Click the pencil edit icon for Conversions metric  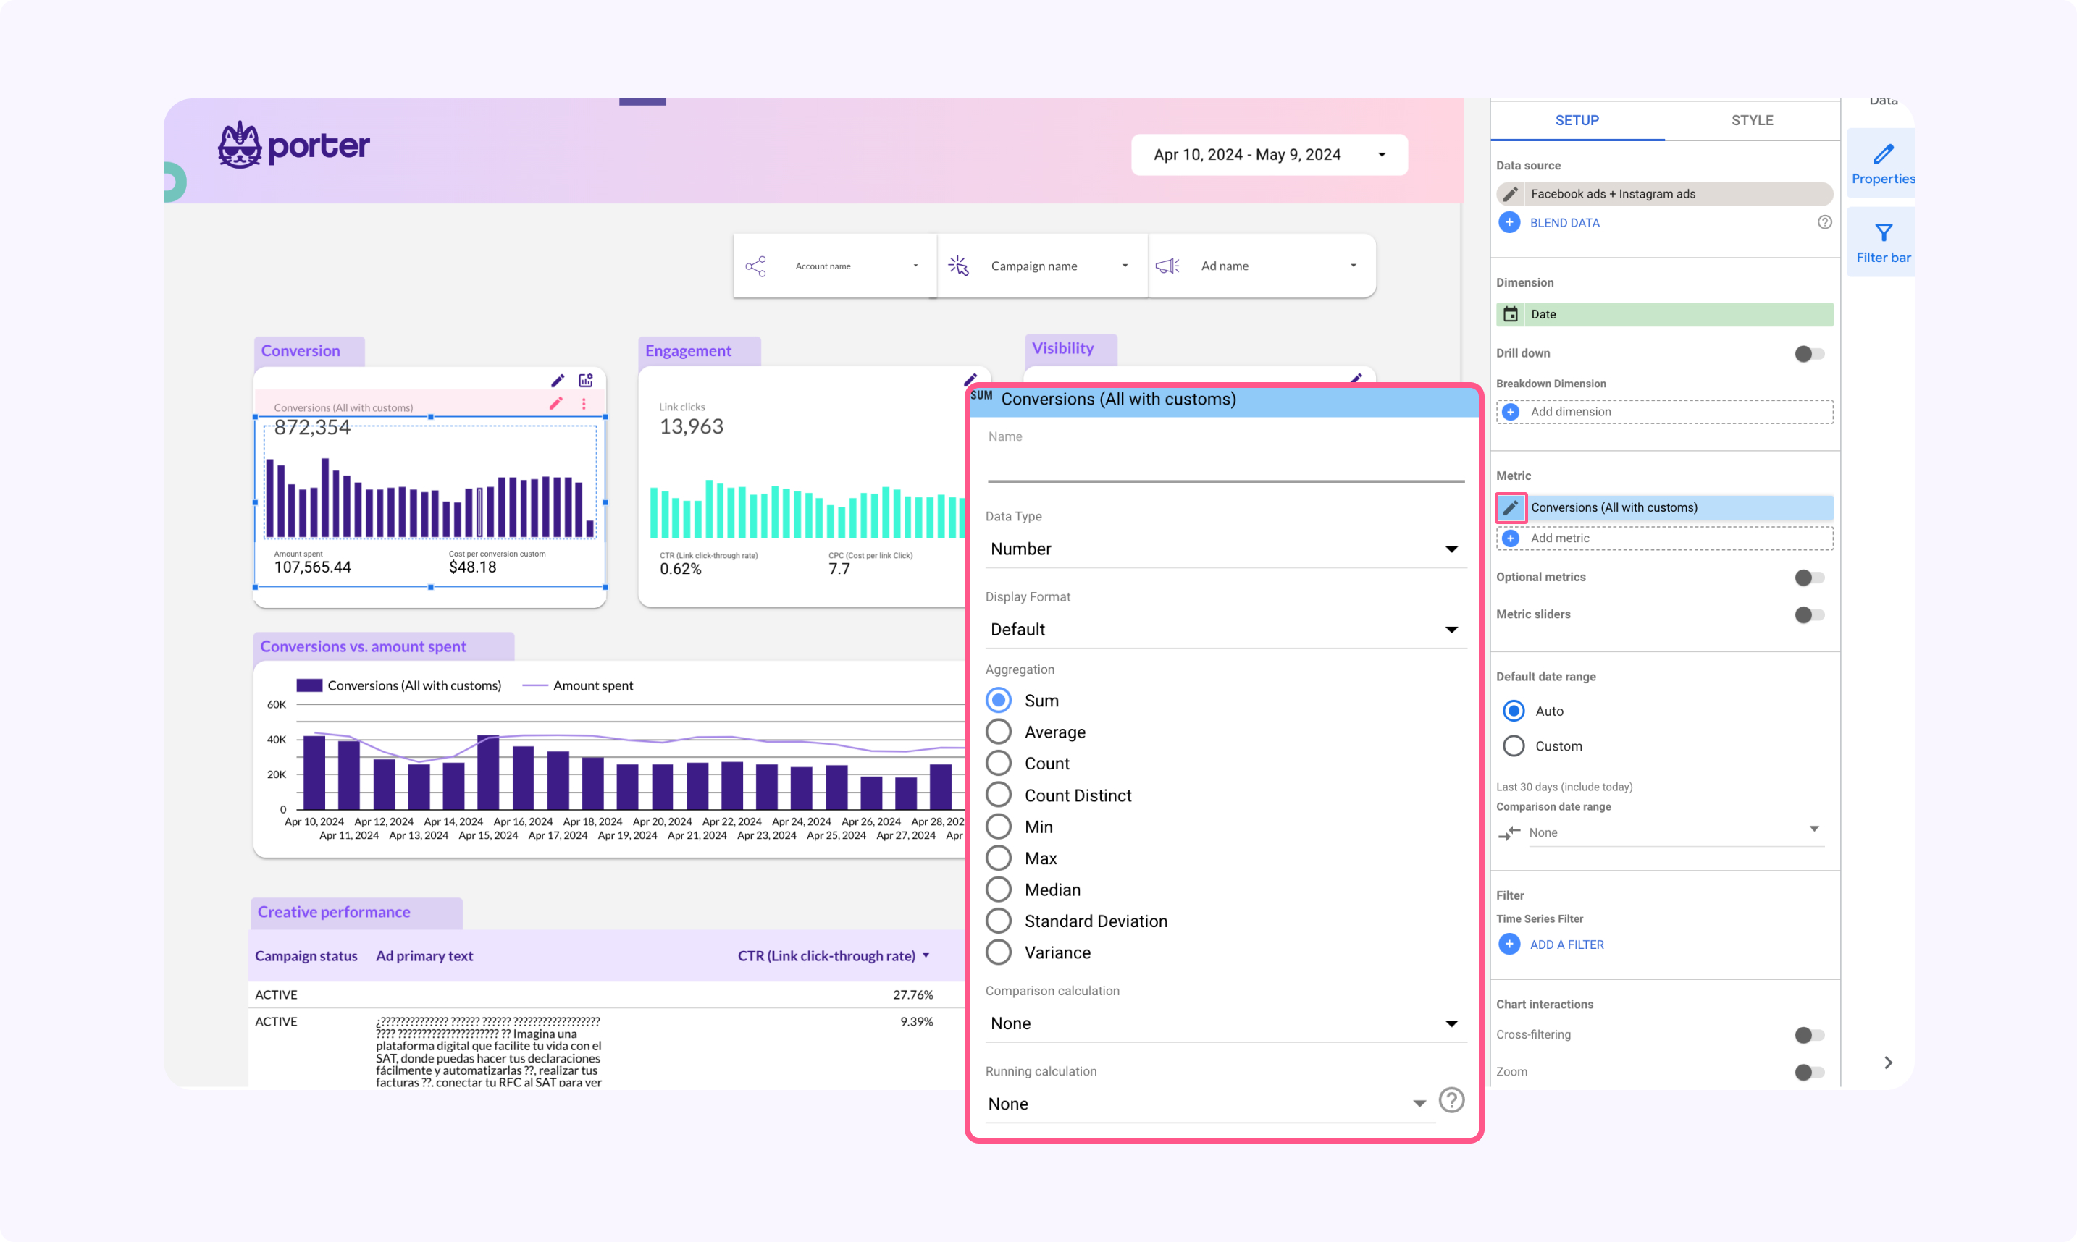click(x=1510, y=507)
